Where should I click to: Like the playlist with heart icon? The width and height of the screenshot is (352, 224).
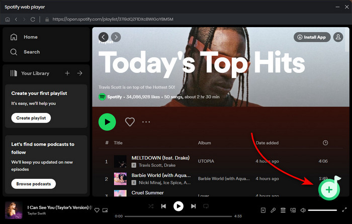pos(130,122)
